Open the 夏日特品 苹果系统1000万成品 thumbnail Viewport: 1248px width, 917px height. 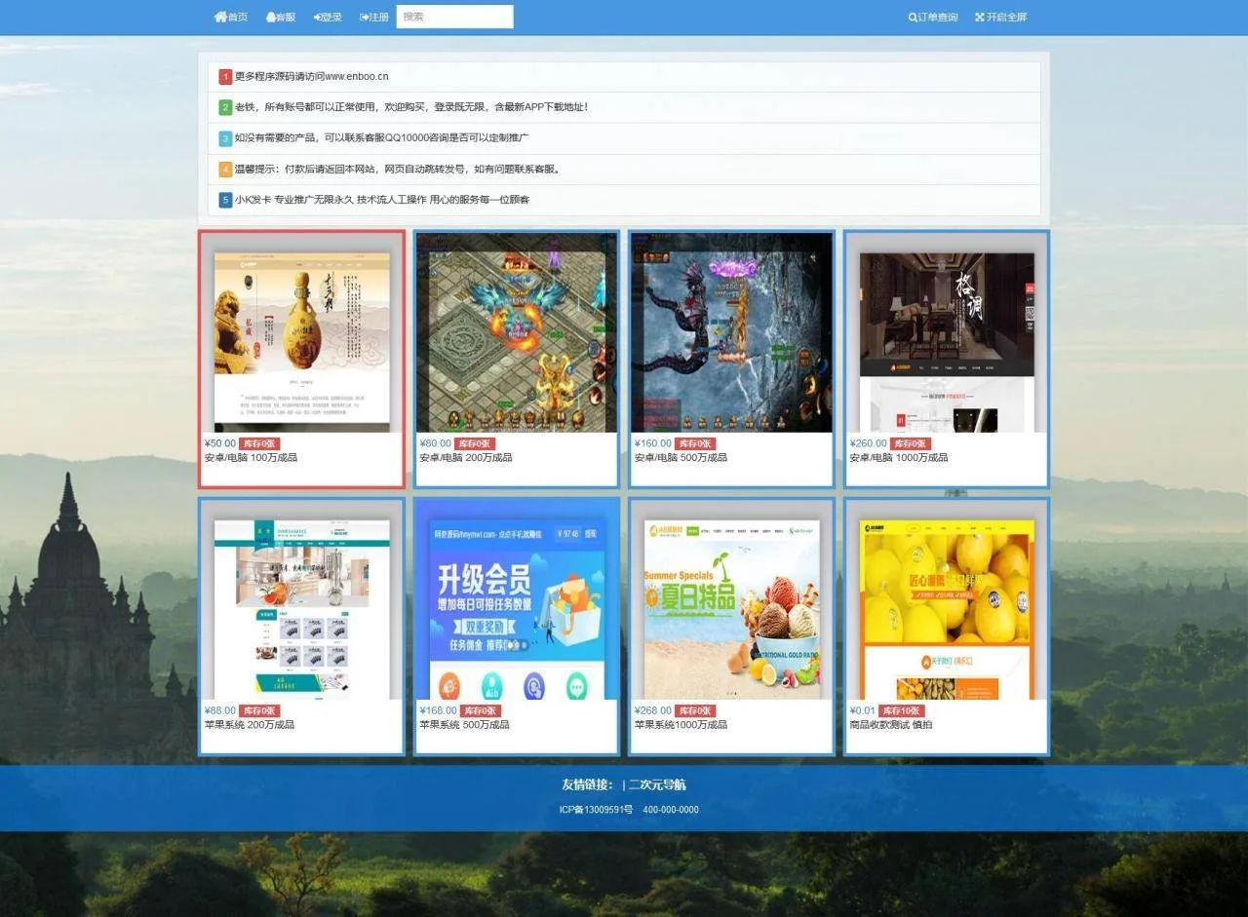tap(731, 600)
